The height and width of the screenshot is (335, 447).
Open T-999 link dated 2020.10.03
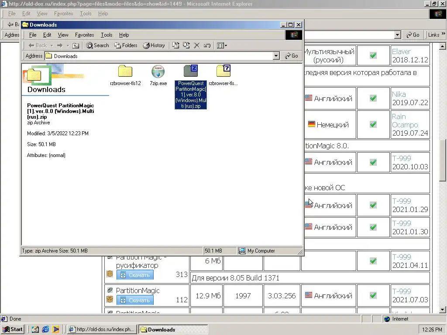[402, 158]
